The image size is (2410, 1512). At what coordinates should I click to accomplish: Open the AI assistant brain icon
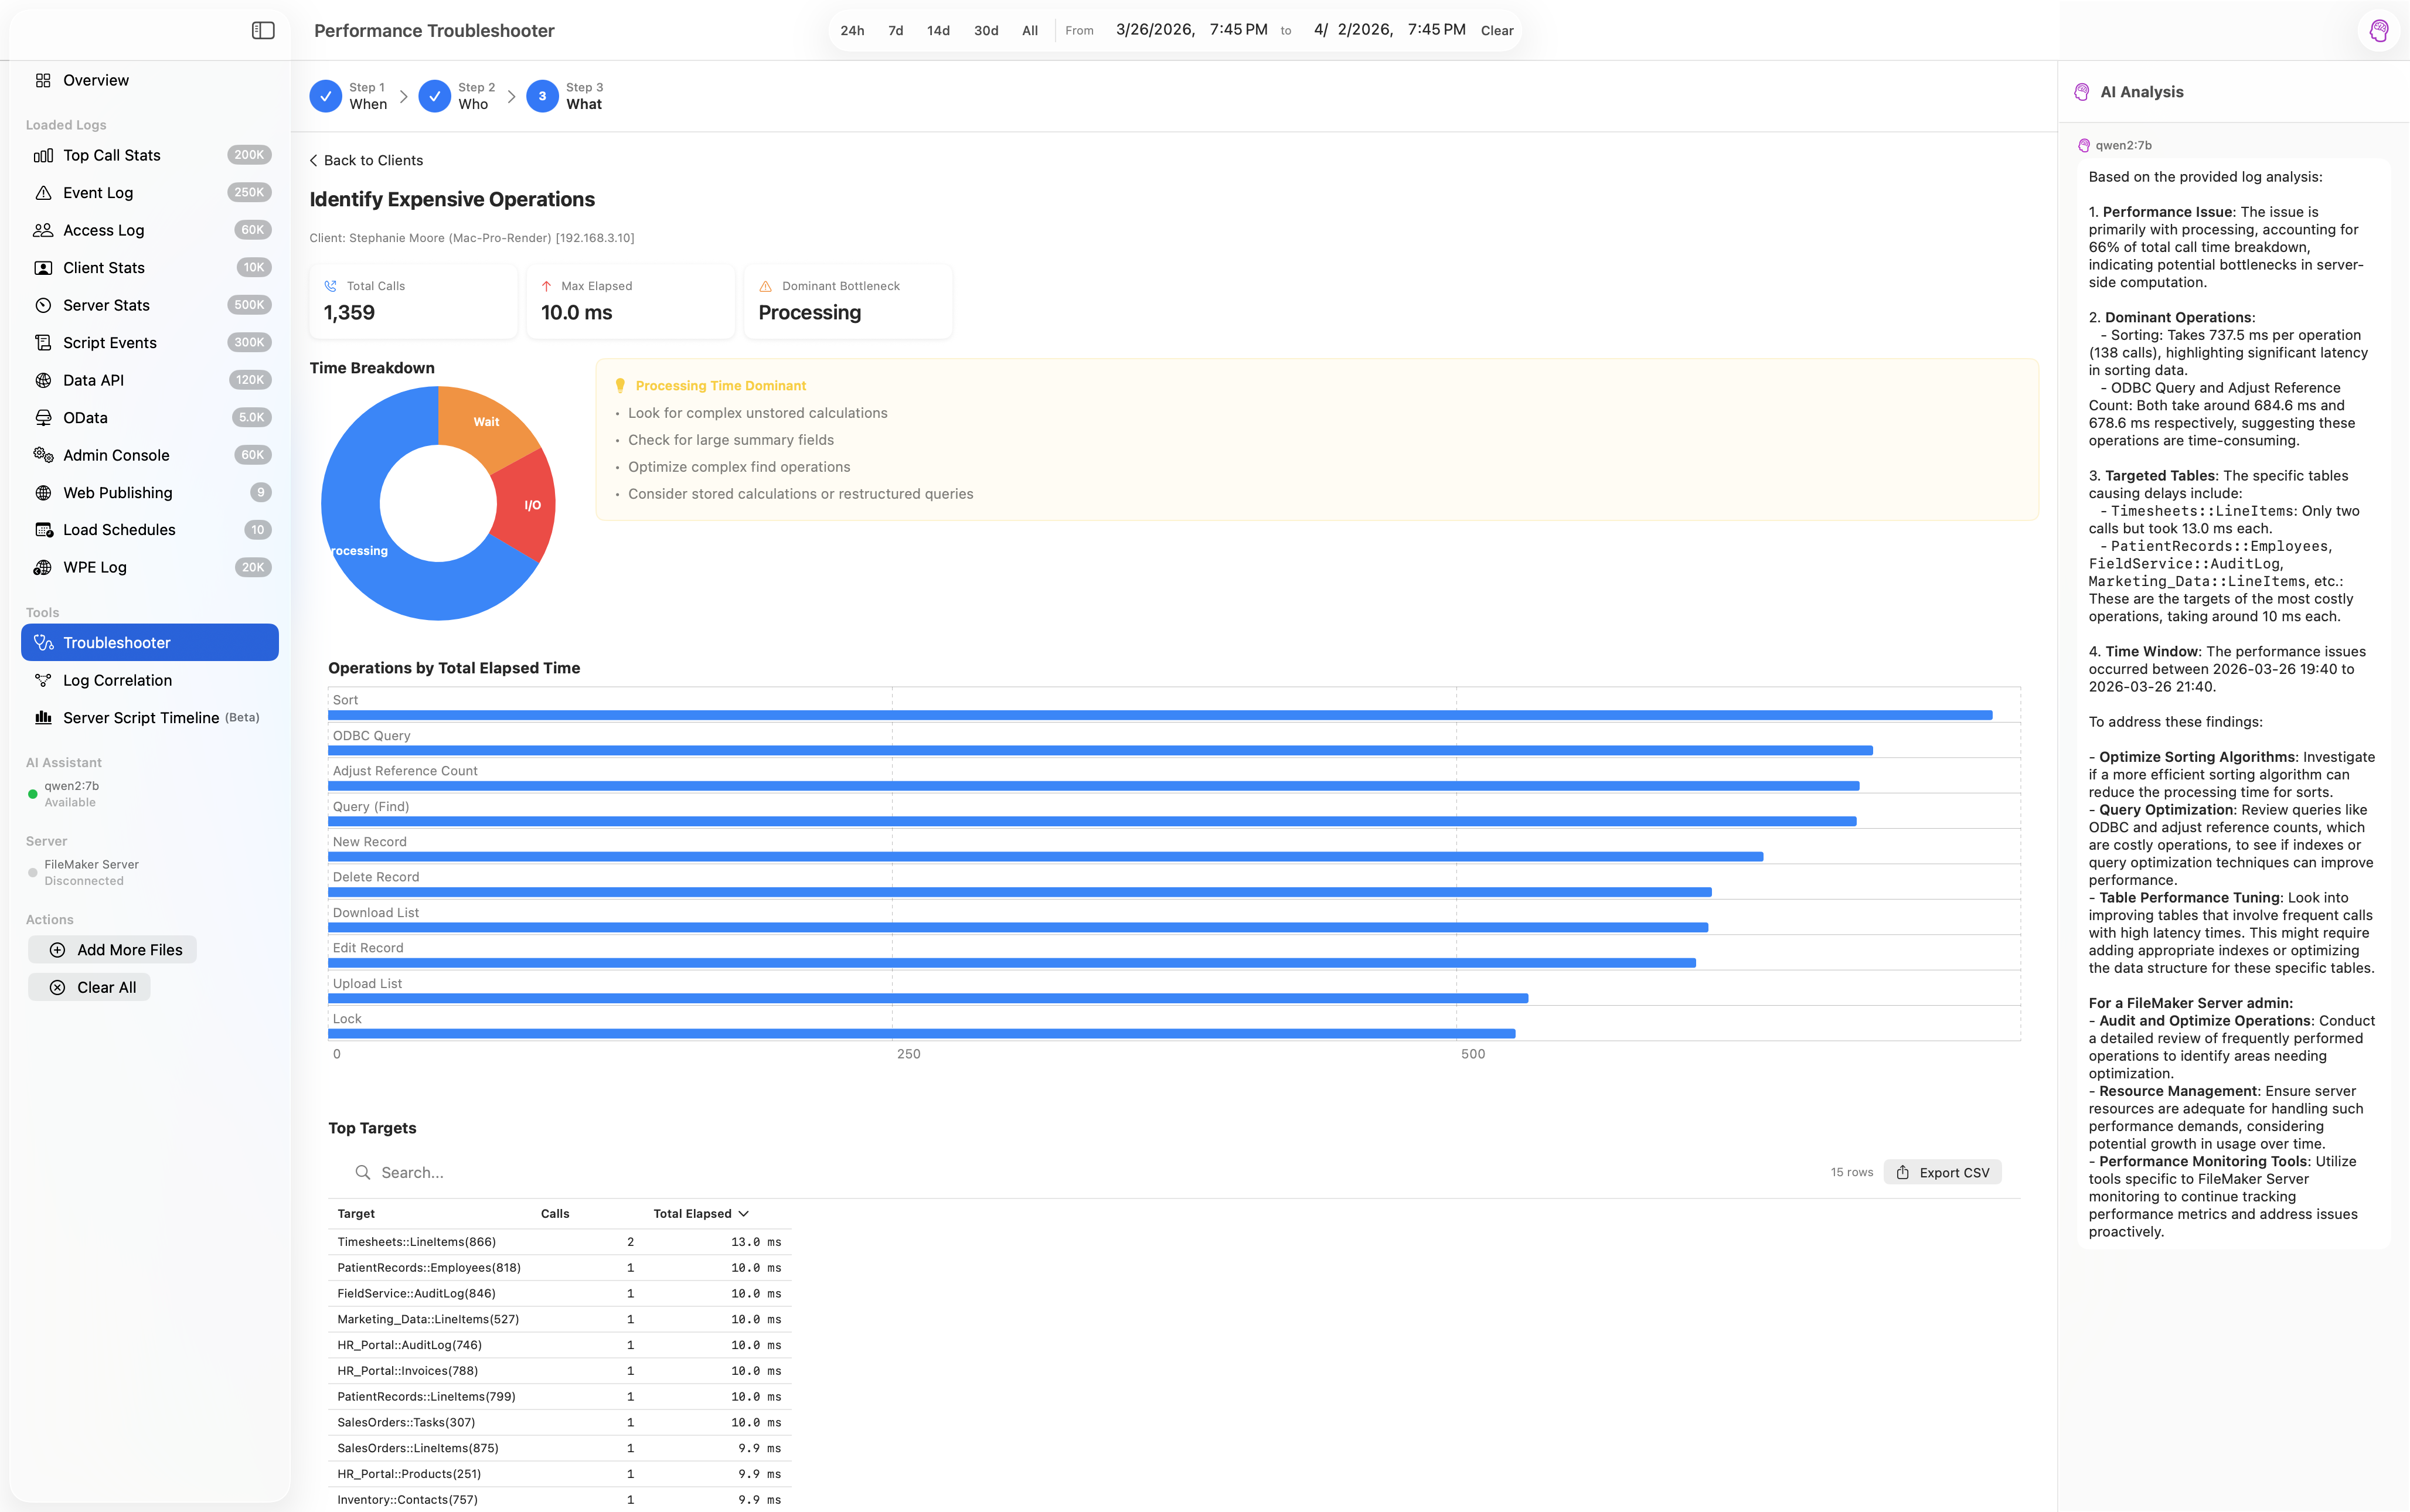(x=2379, y=31)
